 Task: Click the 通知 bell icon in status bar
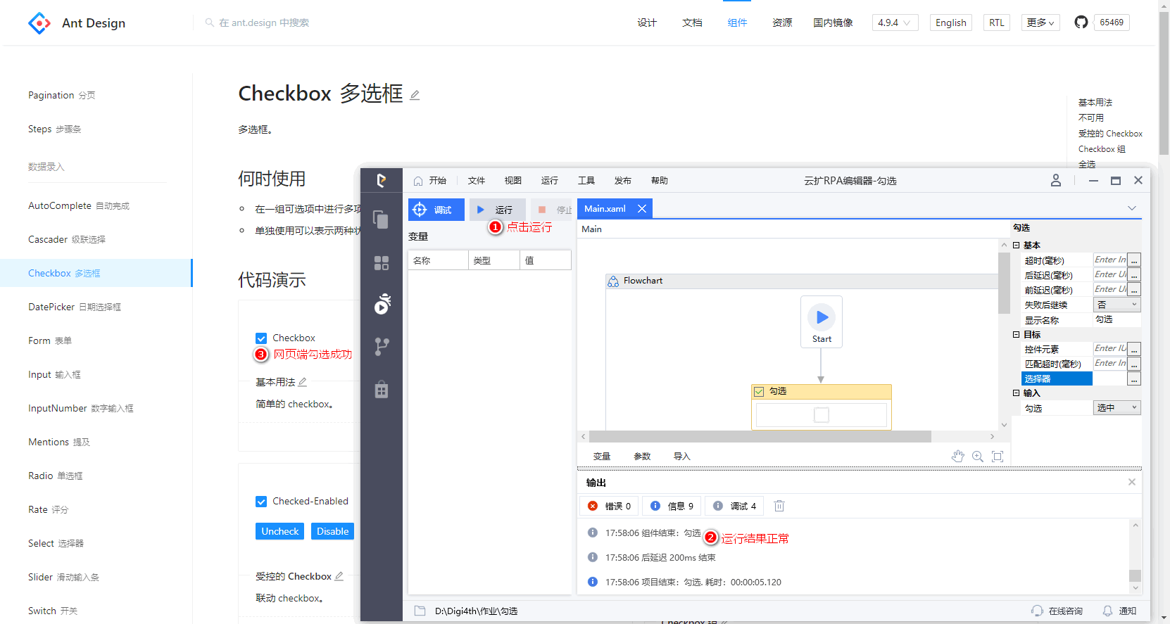pos(1108,611)
